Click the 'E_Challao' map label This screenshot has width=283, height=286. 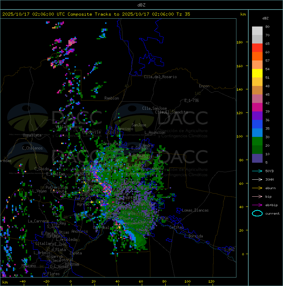pos(55,174)
